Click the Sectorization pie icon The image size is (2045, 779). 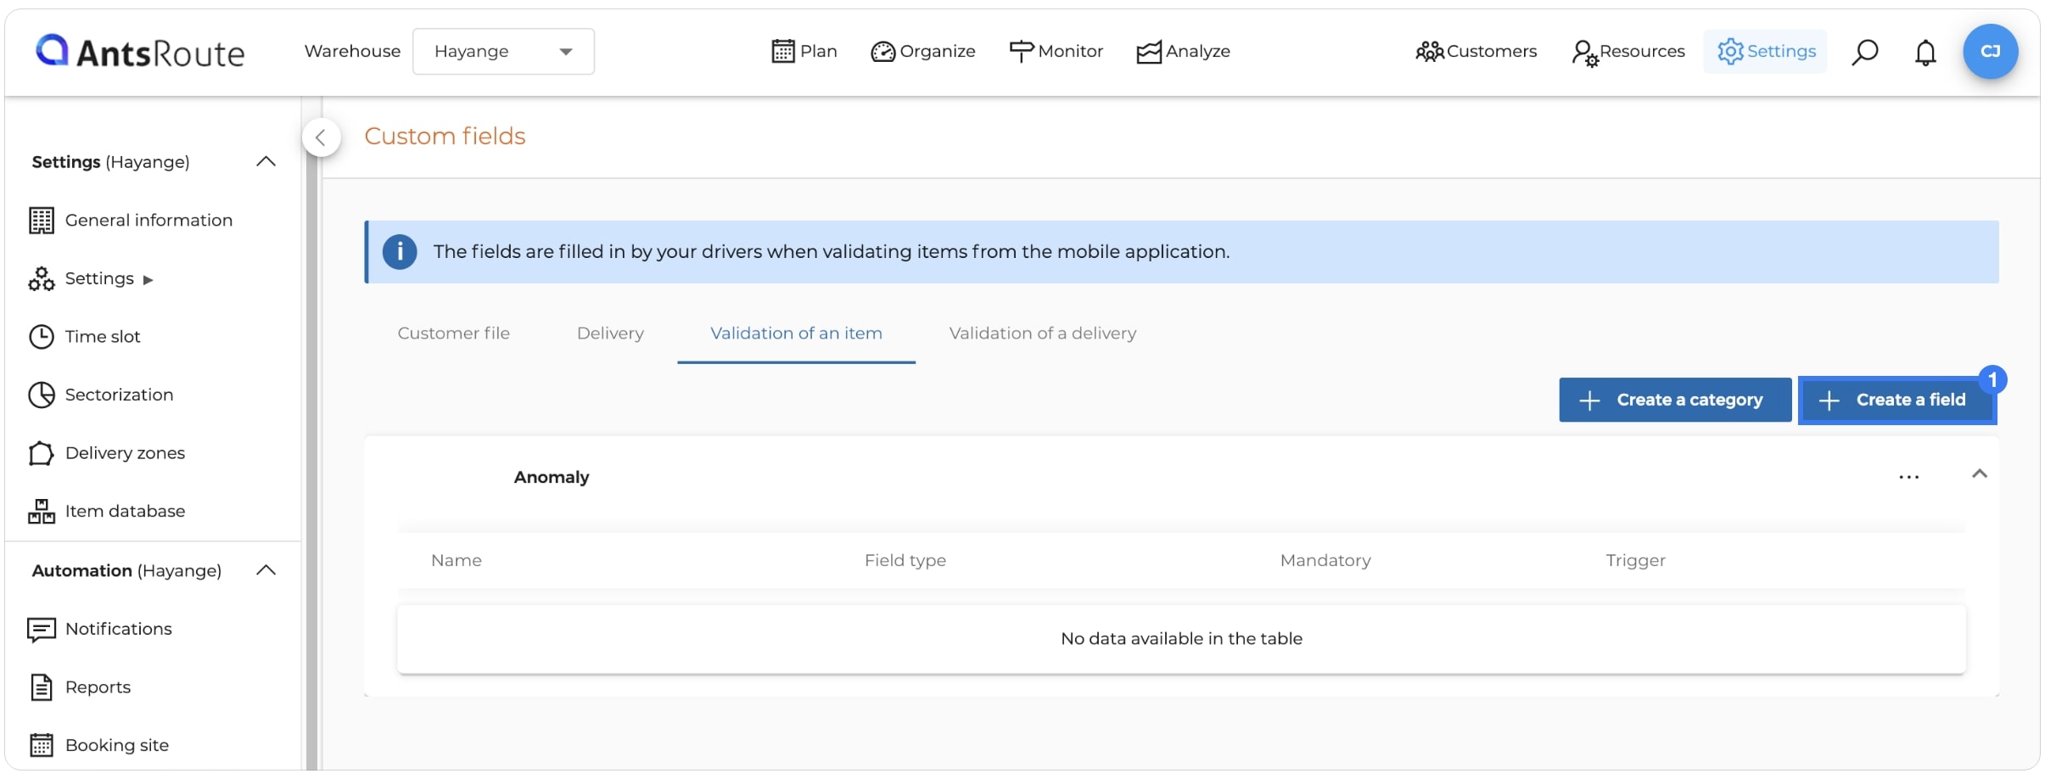42,395
